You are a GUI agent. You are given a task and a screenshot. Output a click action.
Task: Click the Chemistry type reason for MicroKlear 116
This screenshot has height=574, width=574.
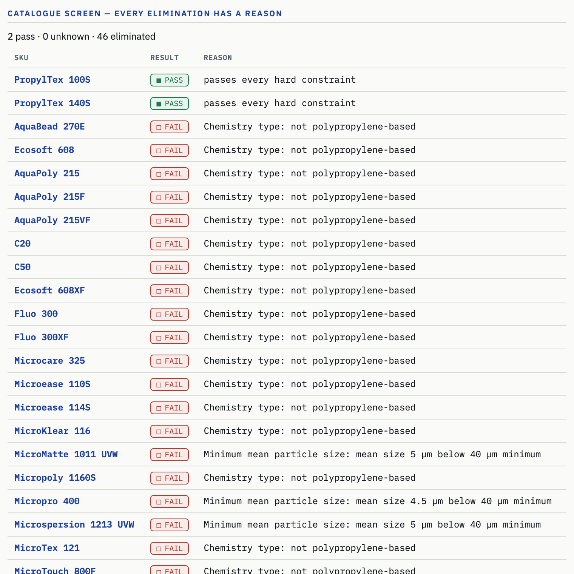310,431
